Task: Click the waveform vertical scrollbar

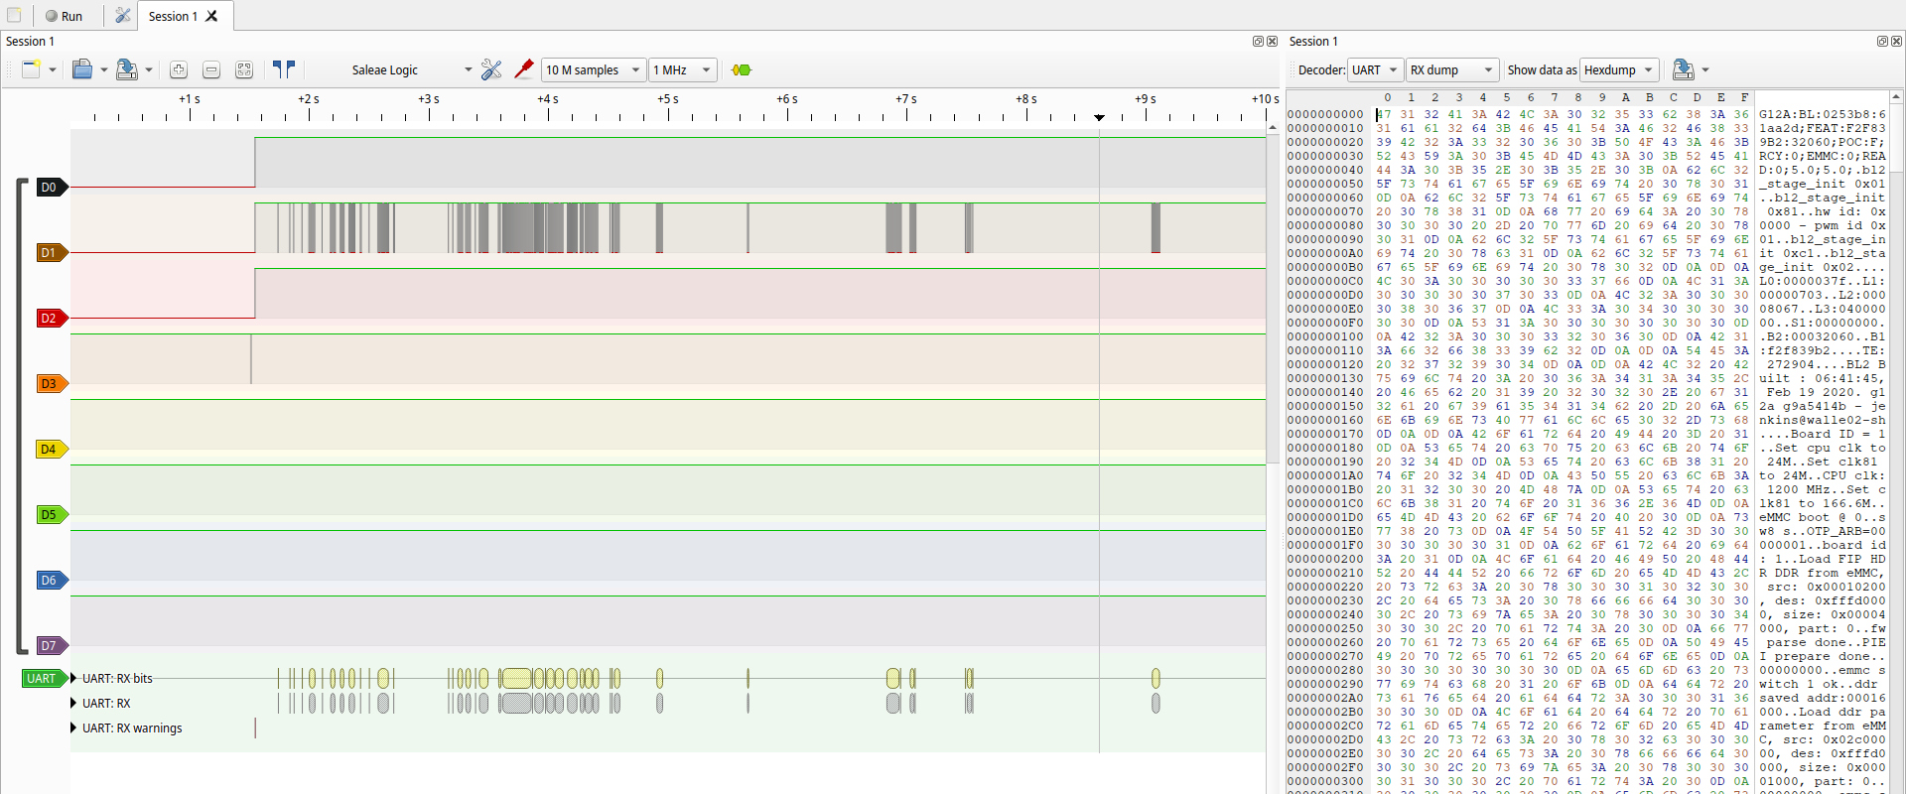Action: [x=1273, y=298]
